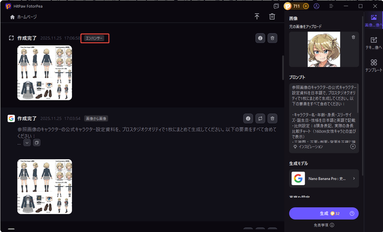This screenshot has width=383, height=232.
Task: Click the prompt text box scrollbar
Action: [x=357, y=98]
